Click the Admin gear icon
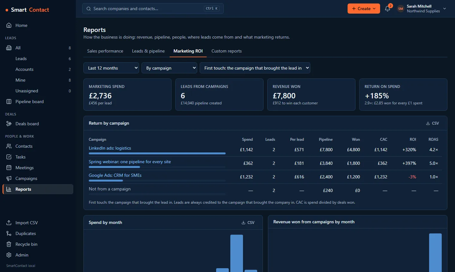 coord(9,255)
